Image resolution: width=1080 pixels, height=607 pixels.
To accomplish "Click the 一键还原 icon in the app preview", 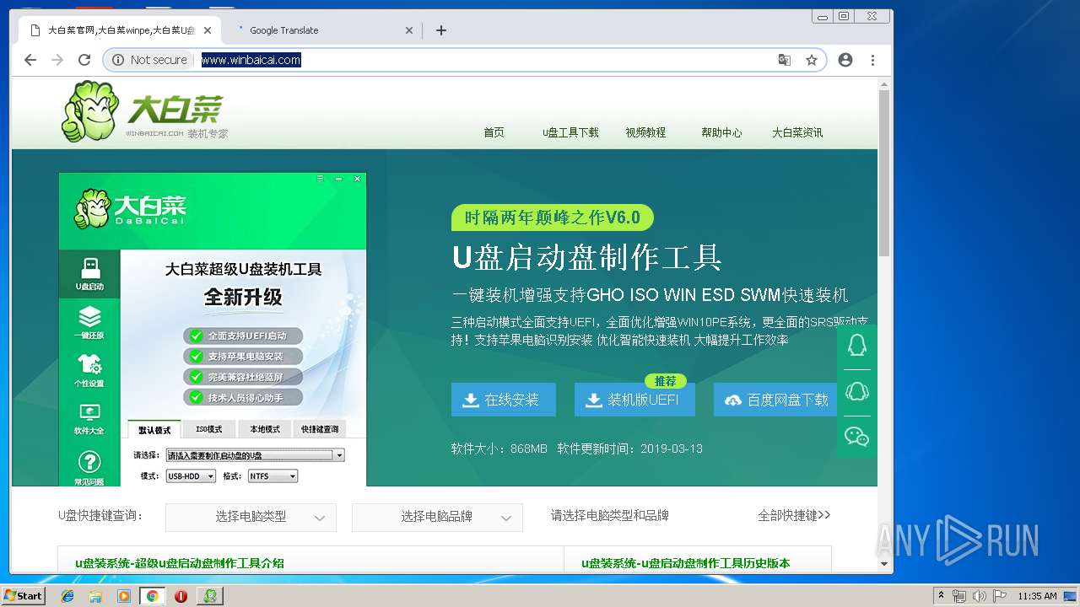I will coord(89,323).
